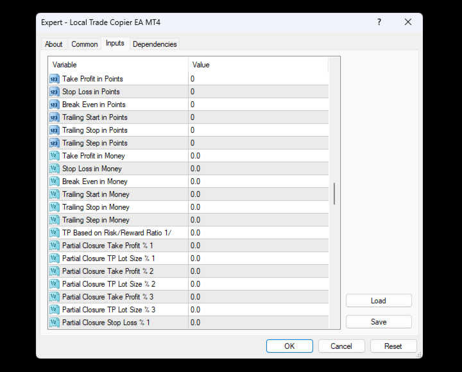Click the 'TP Based on Risk/Reward Ratio 1/' label
462x372 pixels.
click(x=117, y=233)
